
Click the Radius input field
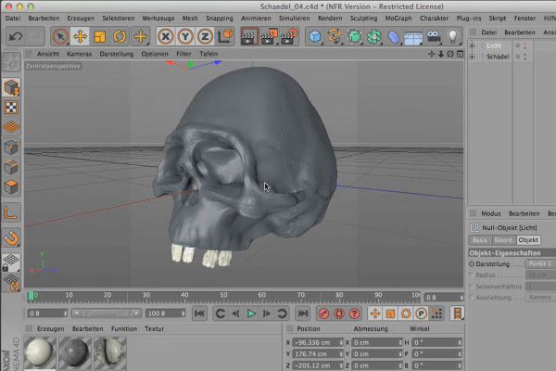(x=540, y=275)
